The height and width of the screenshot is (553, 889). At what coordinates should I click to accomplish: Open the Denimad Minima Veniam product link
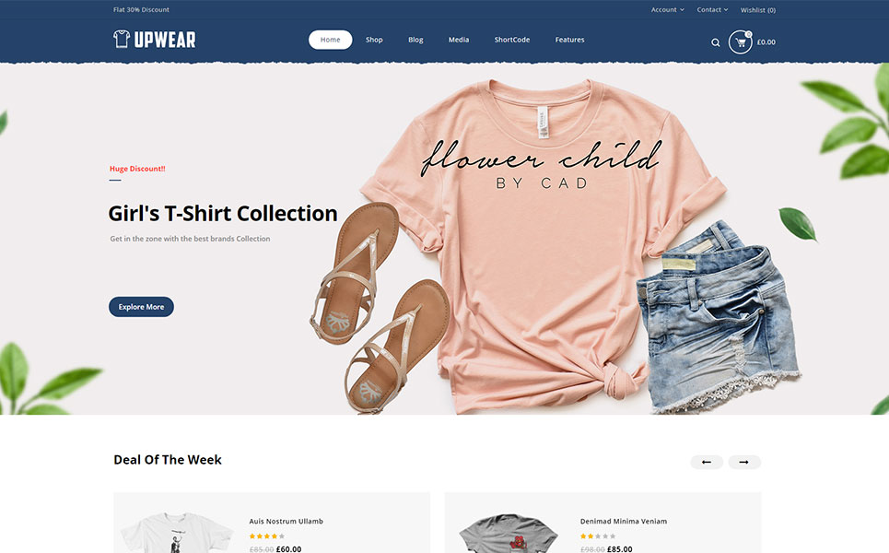pyautogui.click(x=624, y=522)
